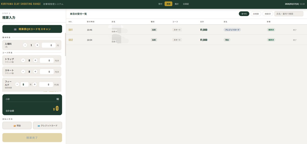Viewport: 307px width, 144px height.
Task: Click 精算済 status badge in row 001
Action: point(271,30)
